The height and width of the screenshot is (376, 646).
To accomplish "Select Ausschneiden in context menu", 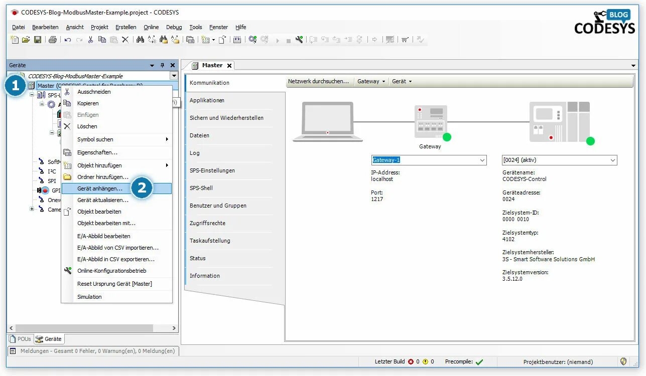I will click(117, 92).
